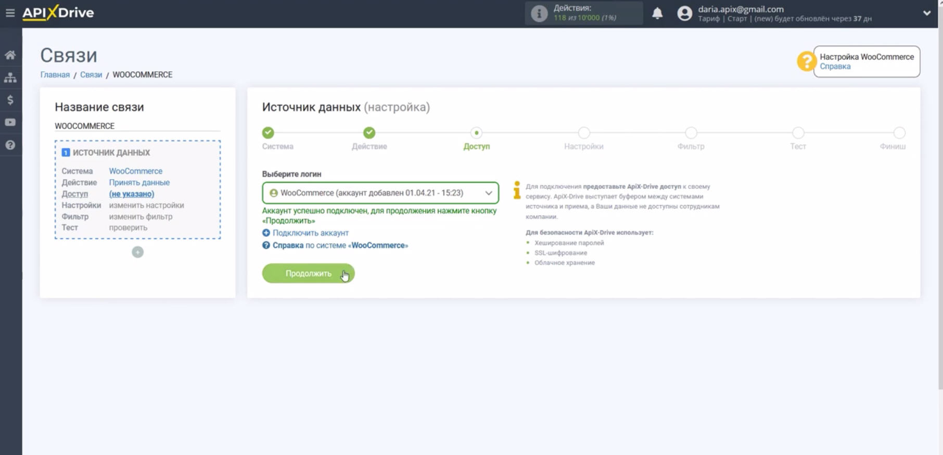Click изменить фильтр text
The width and height of the screenshot is (943, 455).
click(x=141, y=217)
